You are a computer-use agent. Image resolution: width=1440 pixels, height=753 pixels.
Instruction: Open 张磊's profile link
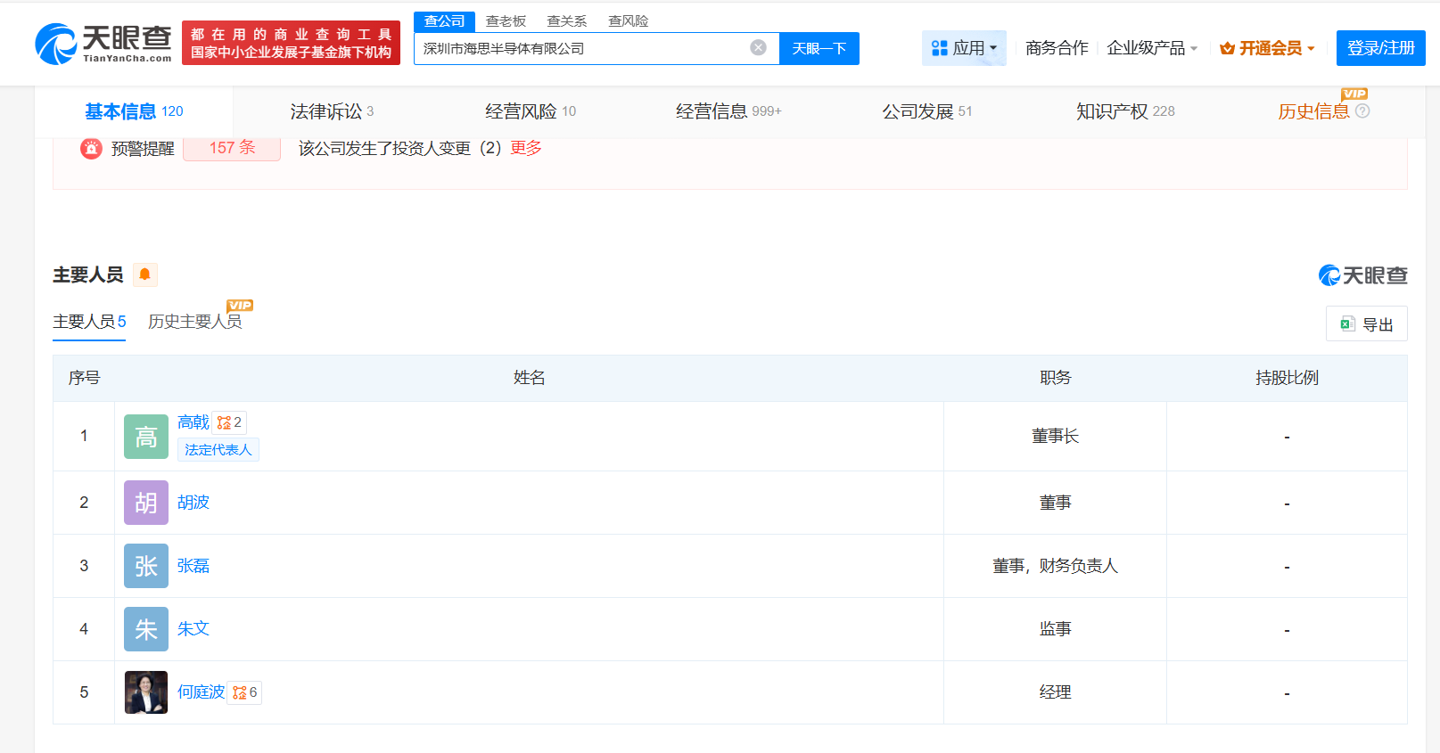click(x=193, y=566)
